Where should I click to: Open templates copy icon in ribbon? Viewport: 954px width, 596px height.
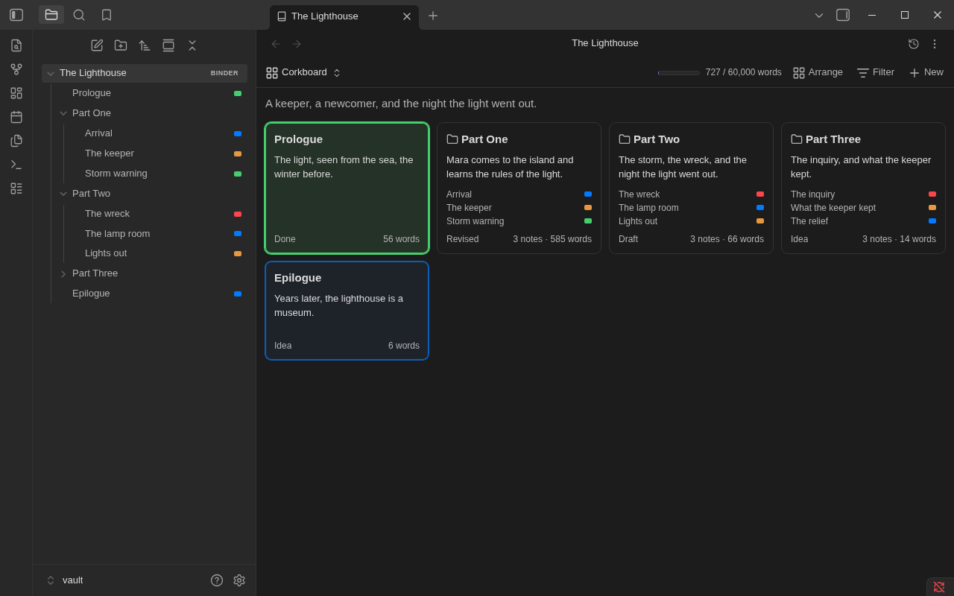point(16,141)
